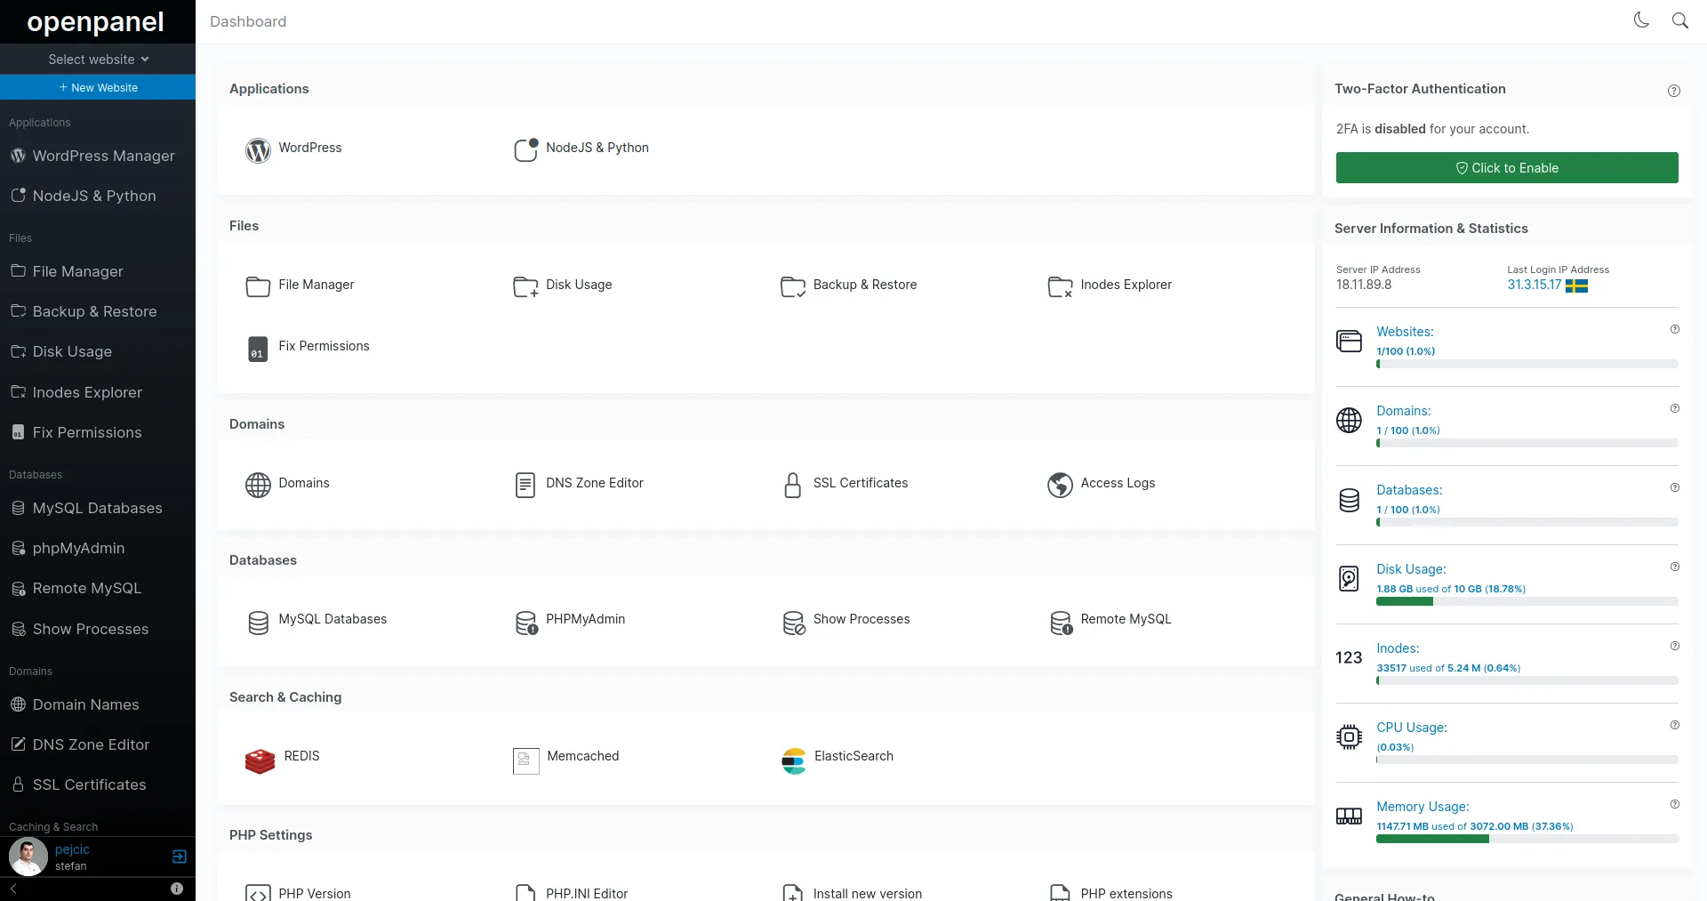
Task: Launch the REDIS caching tool
Action: coord(258,760)
